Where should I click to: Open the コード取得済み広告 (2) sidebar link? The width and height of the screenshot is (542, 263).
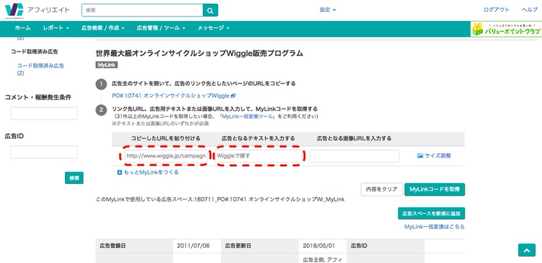(41, 69)
